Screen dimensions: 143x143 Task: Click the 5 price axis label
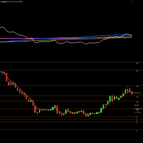[x=137, y=123]
